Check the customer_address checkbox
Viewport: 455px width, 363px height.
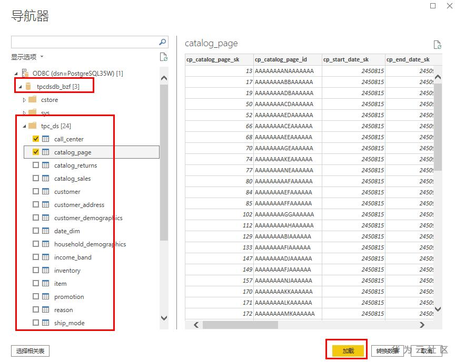[36, 204]
